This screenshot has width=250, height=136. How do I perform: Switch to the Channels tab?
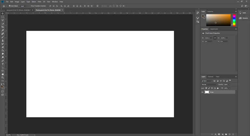(211, 77)
